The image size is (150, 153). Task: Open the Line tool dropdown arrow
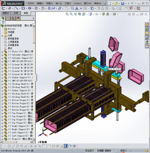coord(20,9)
